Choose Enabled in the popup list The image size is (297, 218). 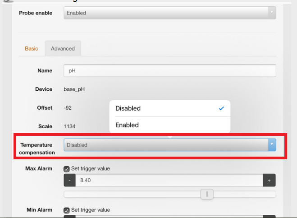tap(127, 125)
